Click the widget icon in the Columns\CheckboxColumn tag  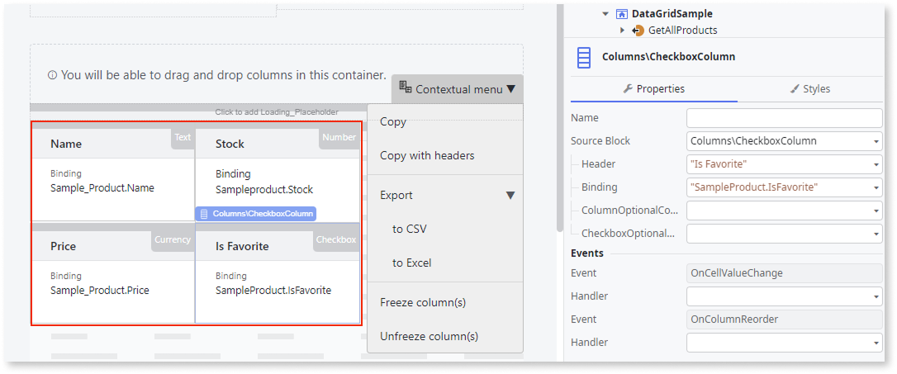tap(204, 214)
